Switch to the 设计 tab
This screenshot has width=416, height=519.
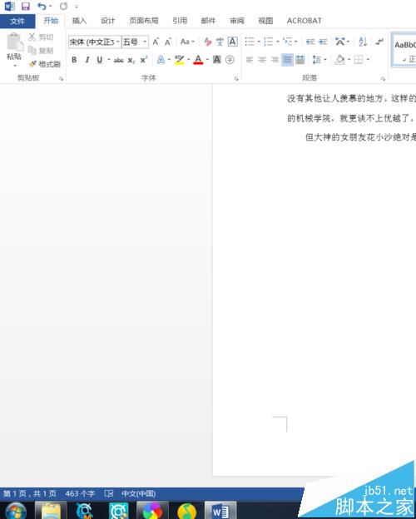107,21
